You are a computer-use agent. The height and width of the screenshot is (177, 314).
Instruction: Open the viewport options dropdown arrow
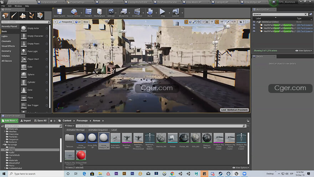click(x=55, y=22)
